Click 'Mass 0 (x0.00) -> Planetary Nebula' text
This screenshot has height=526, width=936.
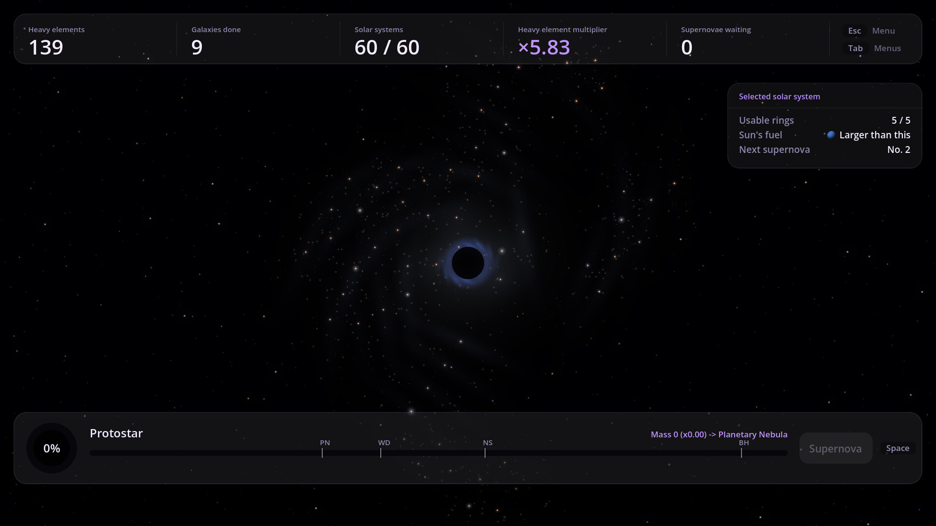[719, 434]
